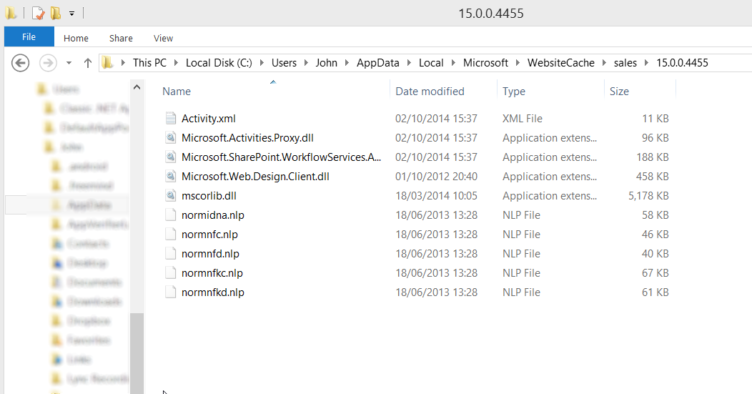This screenshot has height=394, width=752.
Task: Click Microsoft.Web.Design.Client.dll file icon
Action: 171,176
